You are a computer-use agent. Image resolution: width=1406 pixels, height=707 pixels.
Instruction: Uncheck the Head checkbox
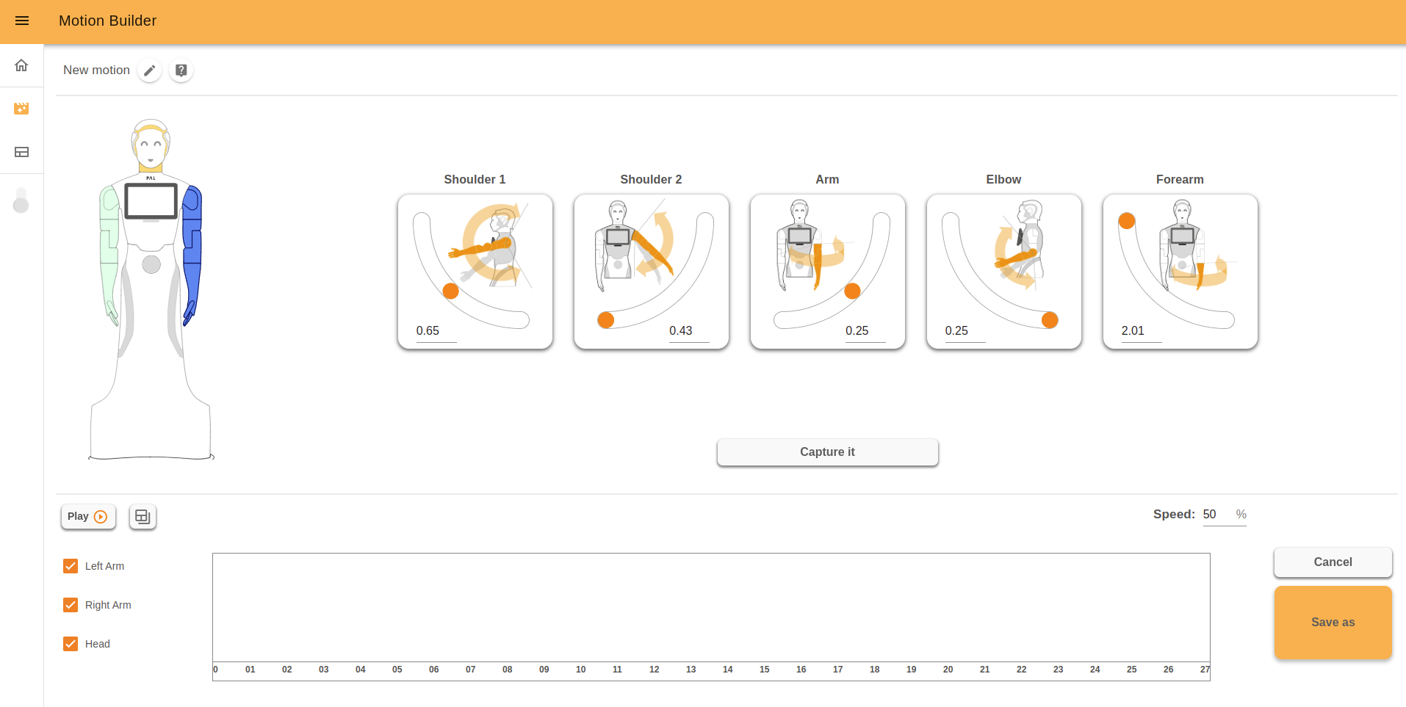pyautogui.click(x=71, y=644)
